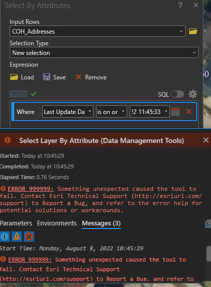The width and height of the screenshot is (211, 287).
Task: Remove the Where clause with red X
Action: point(189,111)
